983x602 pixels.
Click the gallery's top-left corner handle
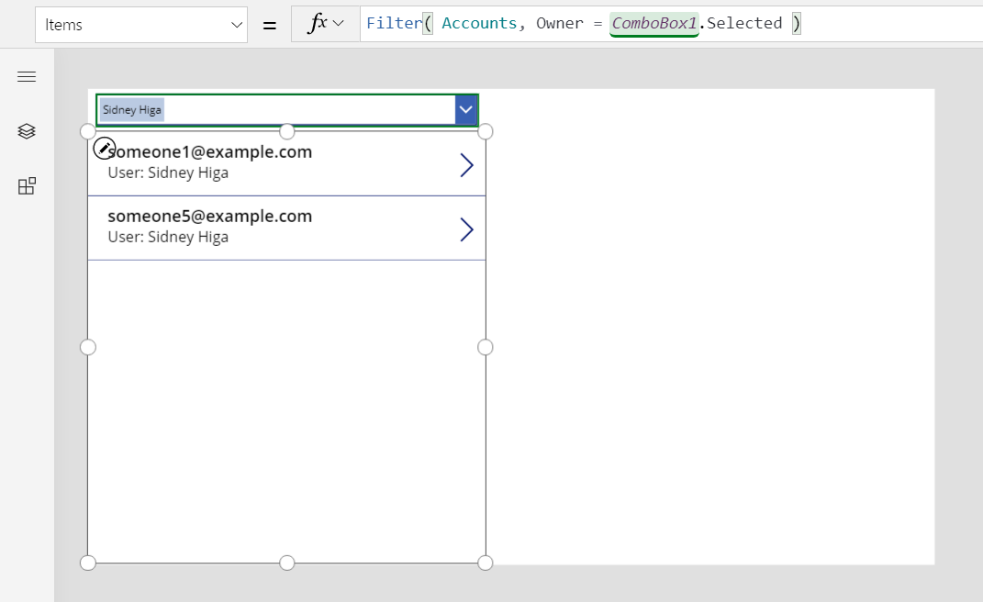88,132
